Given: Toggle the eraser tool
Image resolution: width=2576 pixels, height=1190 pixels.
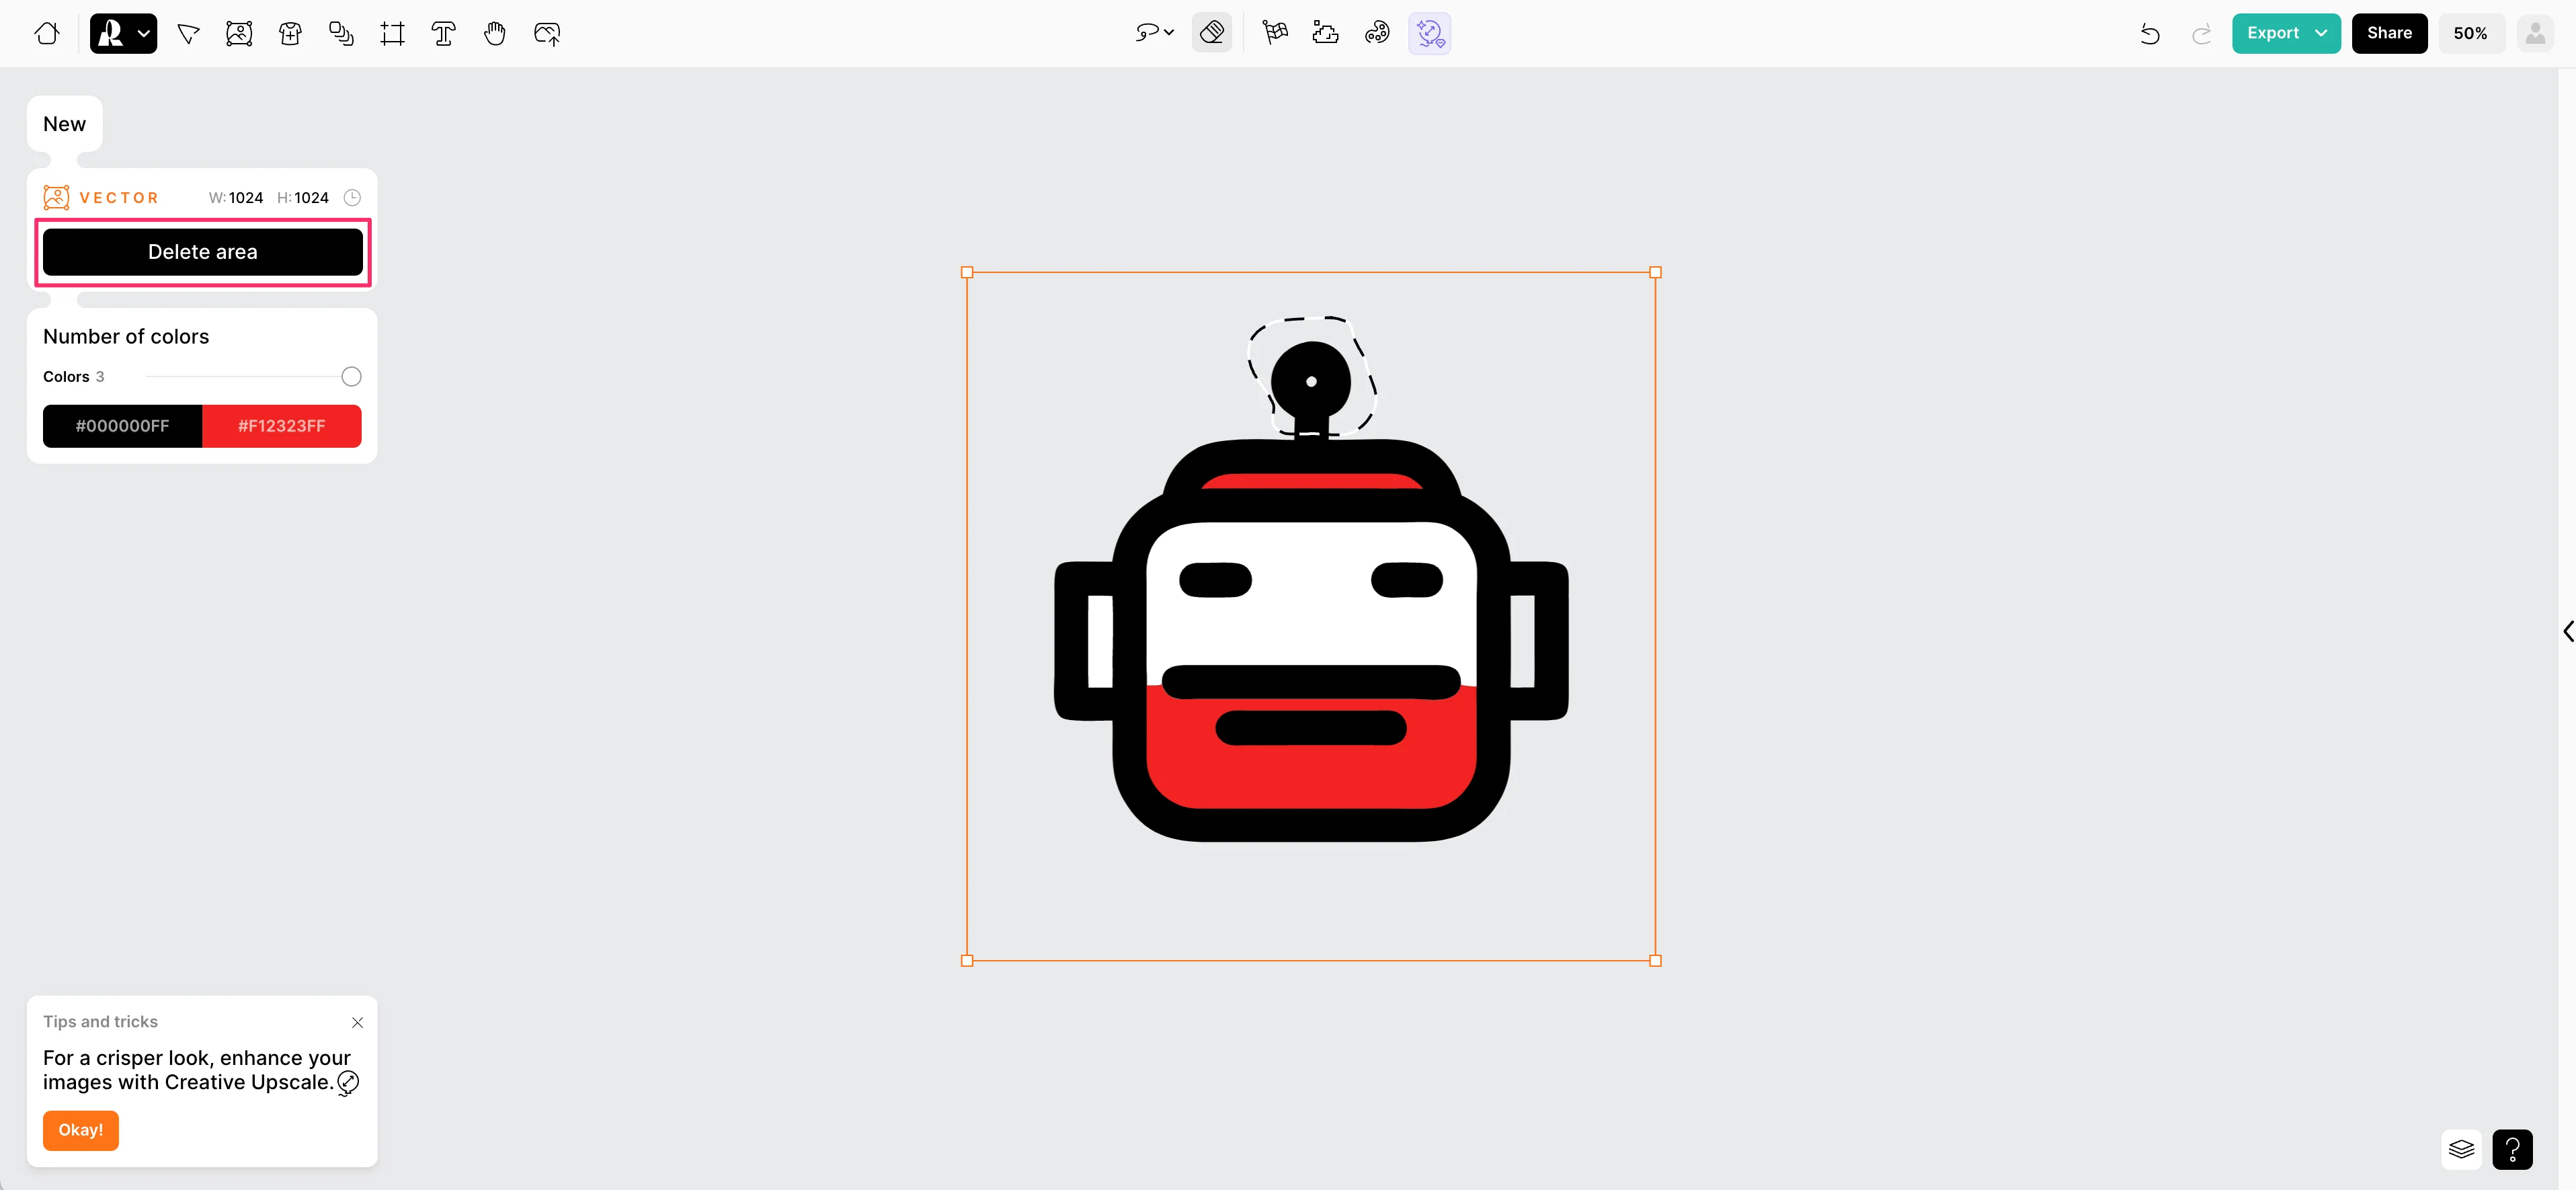Looking at the screenshot, I should click(x=1211, y=33).
